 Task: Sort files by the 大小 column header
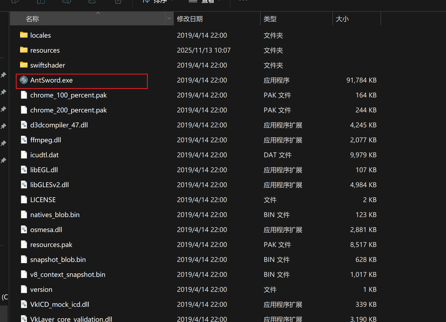click(357, 19)
